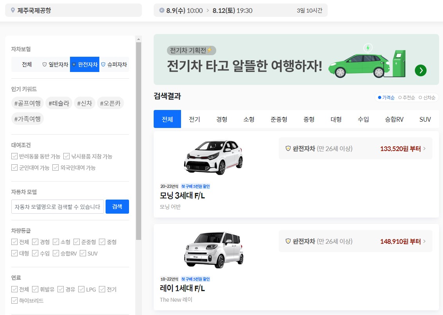
Task: Select 전체 insurance option
Action: tap(27, 65)
